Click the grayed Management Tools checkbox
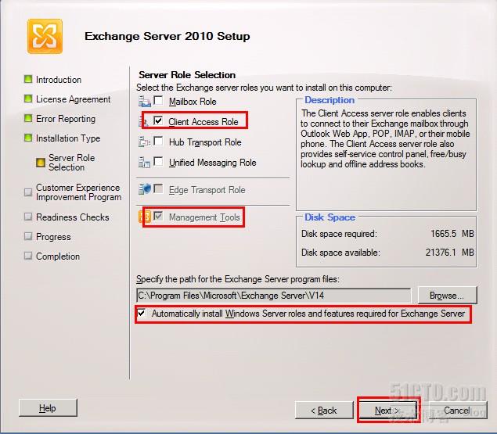 click(158, 217)
